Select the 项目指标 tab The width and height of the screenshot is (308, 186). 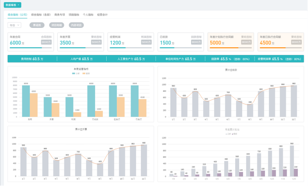coord(74,15)
